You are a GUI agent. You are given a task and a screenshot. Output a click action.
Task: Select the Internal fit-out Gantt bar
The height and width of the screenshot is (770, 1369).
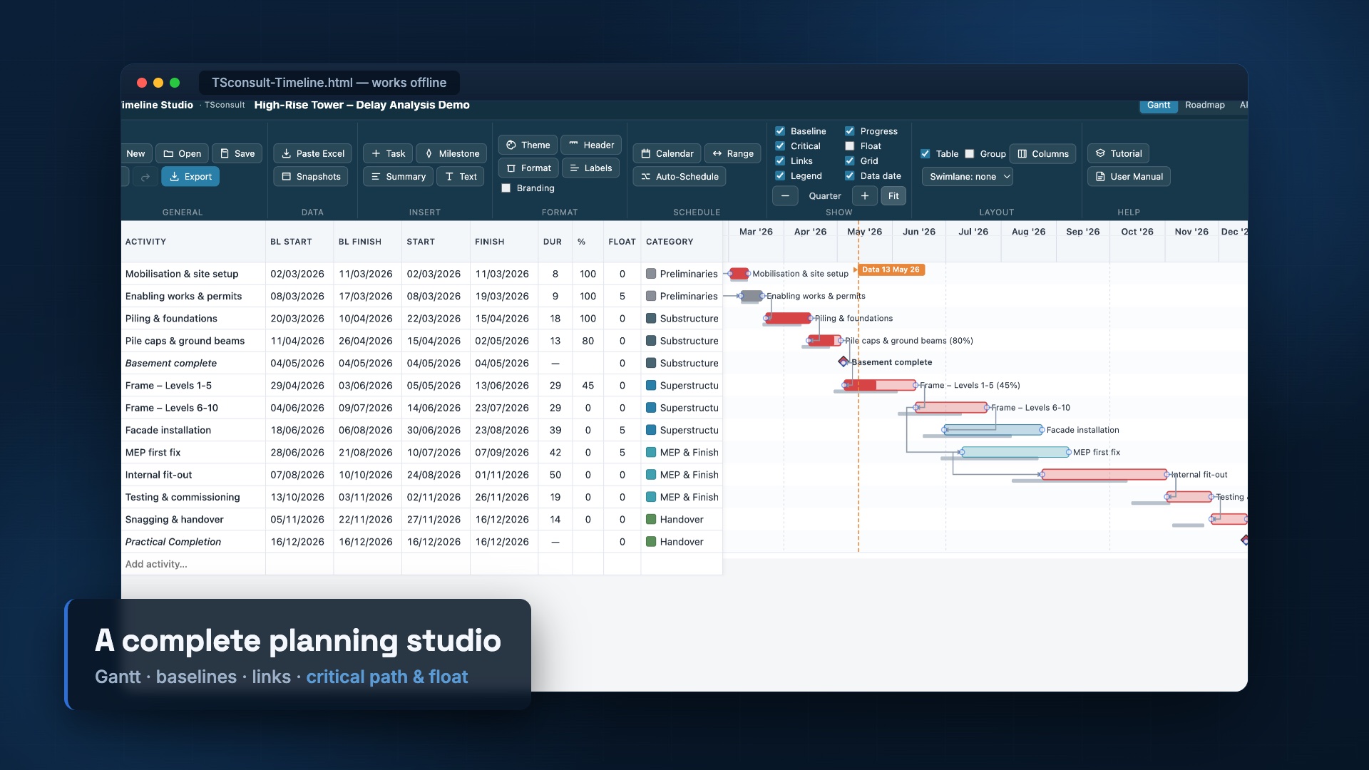point(1104,474)
